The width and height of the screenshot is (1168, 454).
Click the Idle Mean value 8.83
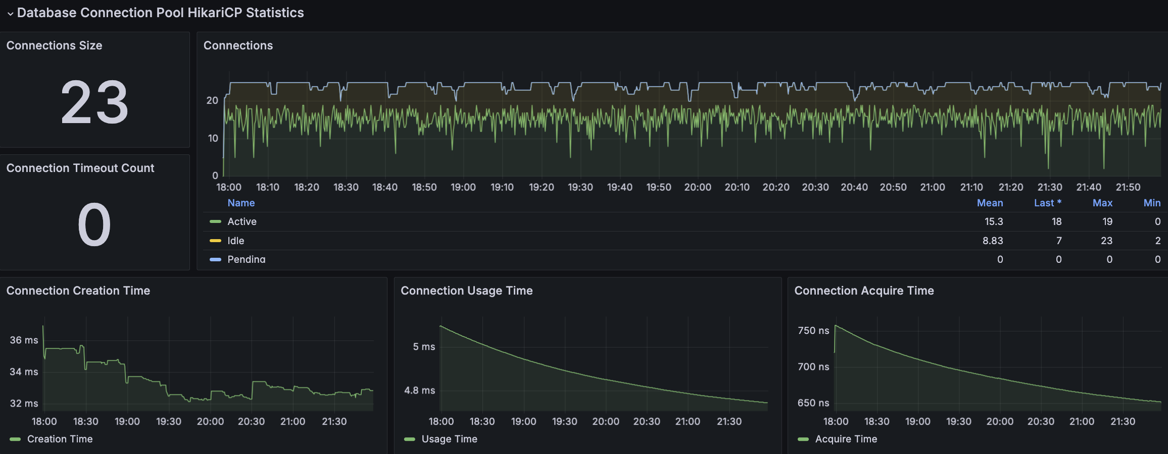tap(993, 241)
